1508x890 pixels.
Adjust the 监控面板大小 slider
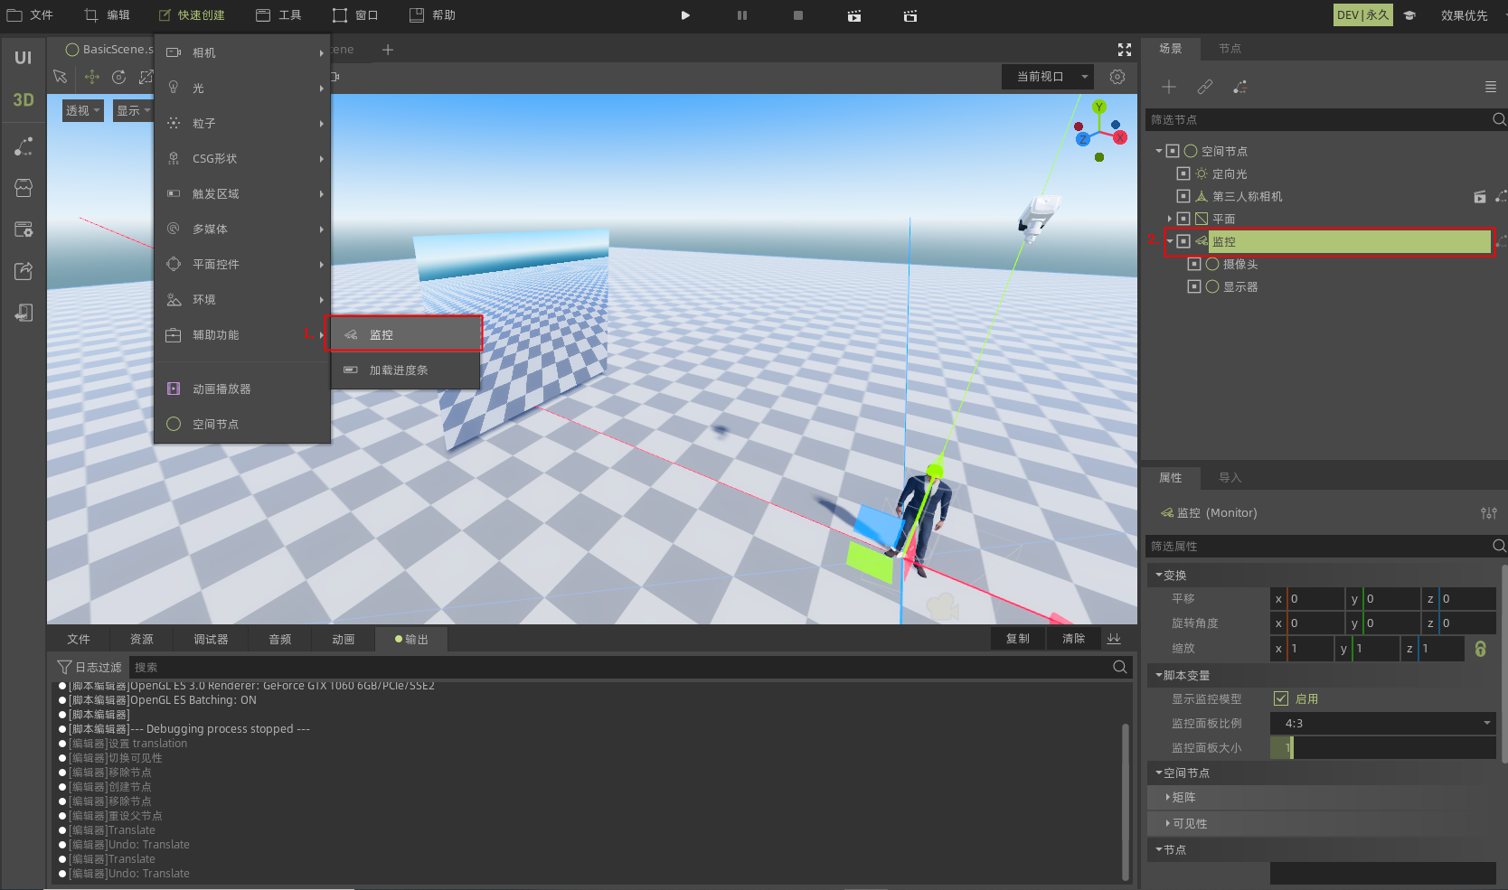[x=1382, y=748]
